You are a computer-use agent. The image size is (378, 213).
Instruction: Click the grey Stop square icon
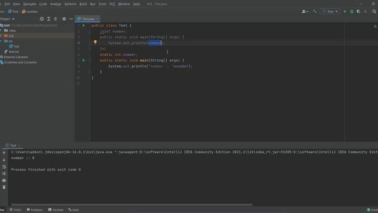tap(366, 11)
